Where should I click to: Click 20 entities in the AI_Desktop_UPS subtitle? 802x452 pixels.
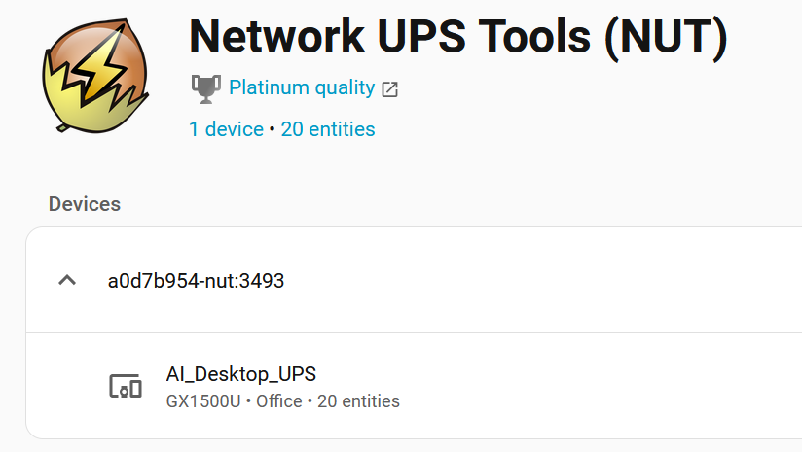(358, 401)
